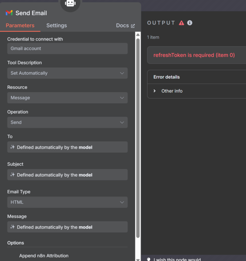This screenshot has width=246, height=261.
Task: Open the Tool Description dropdown
Action: pyautogui.click(x=67, y=73)
